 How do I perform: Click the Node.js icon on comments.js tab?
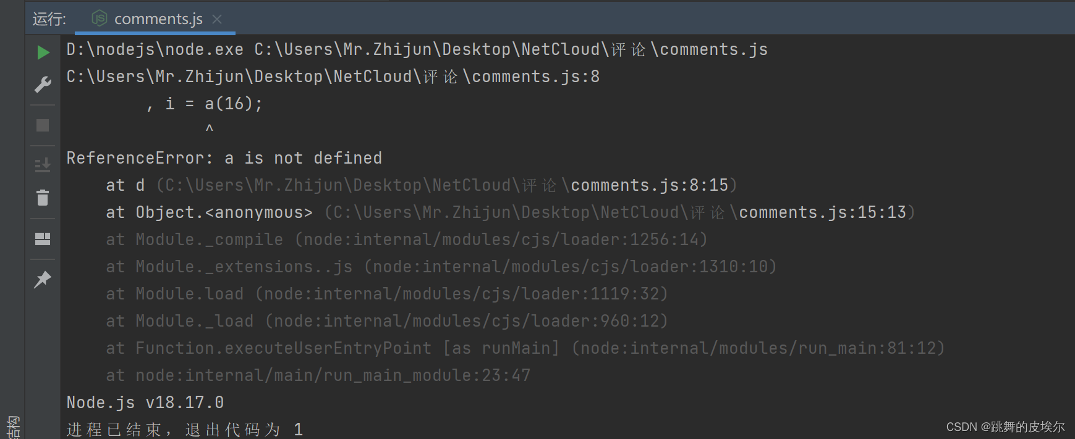(x=100, y=19)
